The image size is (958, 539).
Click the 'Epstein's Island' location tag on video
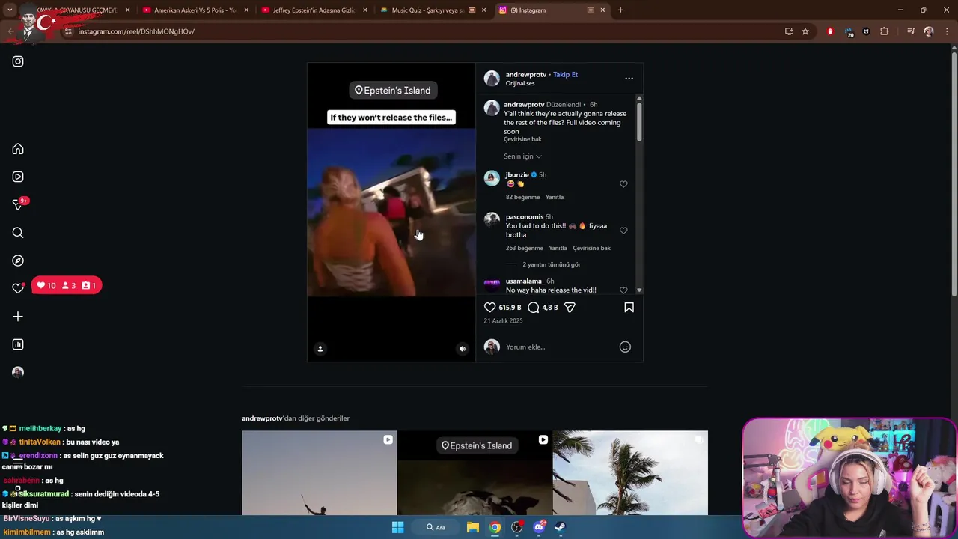(393, 91)
